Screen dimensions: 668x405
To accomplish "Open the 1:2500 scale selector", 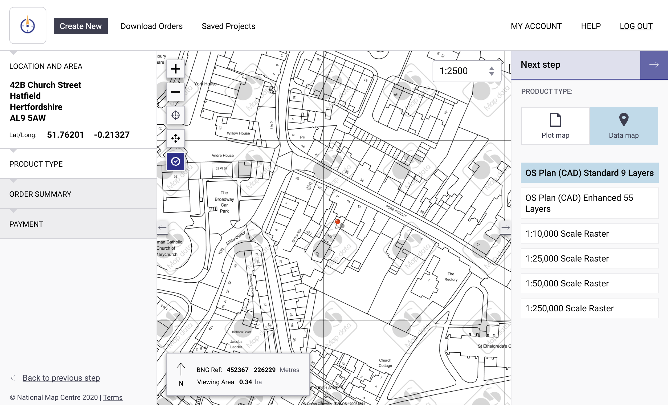I will pyautogui.click(x=467, y=71).
